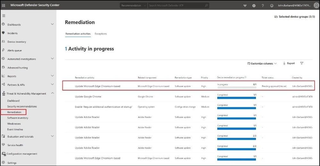320x166 pixels.
Task: Open the Alerts queue nav link
Action: (x=14, y=50)
